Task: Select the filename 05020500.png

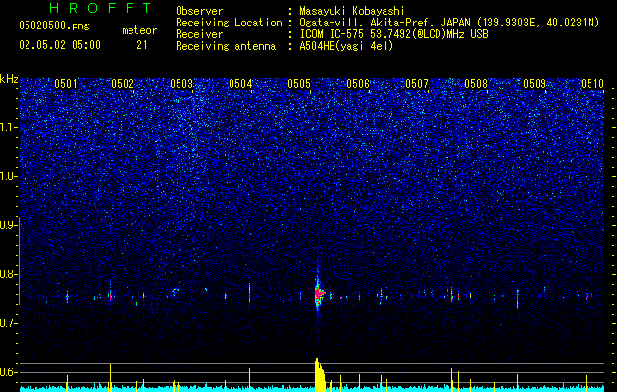Action: coord(54,25)
